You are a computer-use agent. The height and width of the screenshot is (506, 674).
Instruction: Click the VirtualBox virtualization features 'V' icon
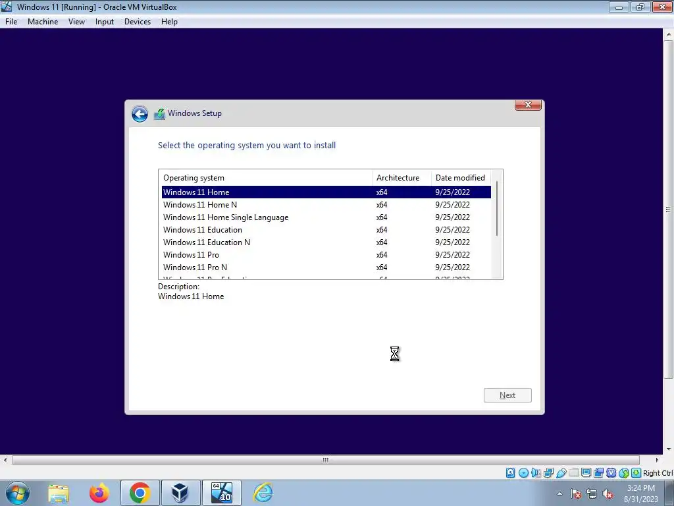click(611, 473)
